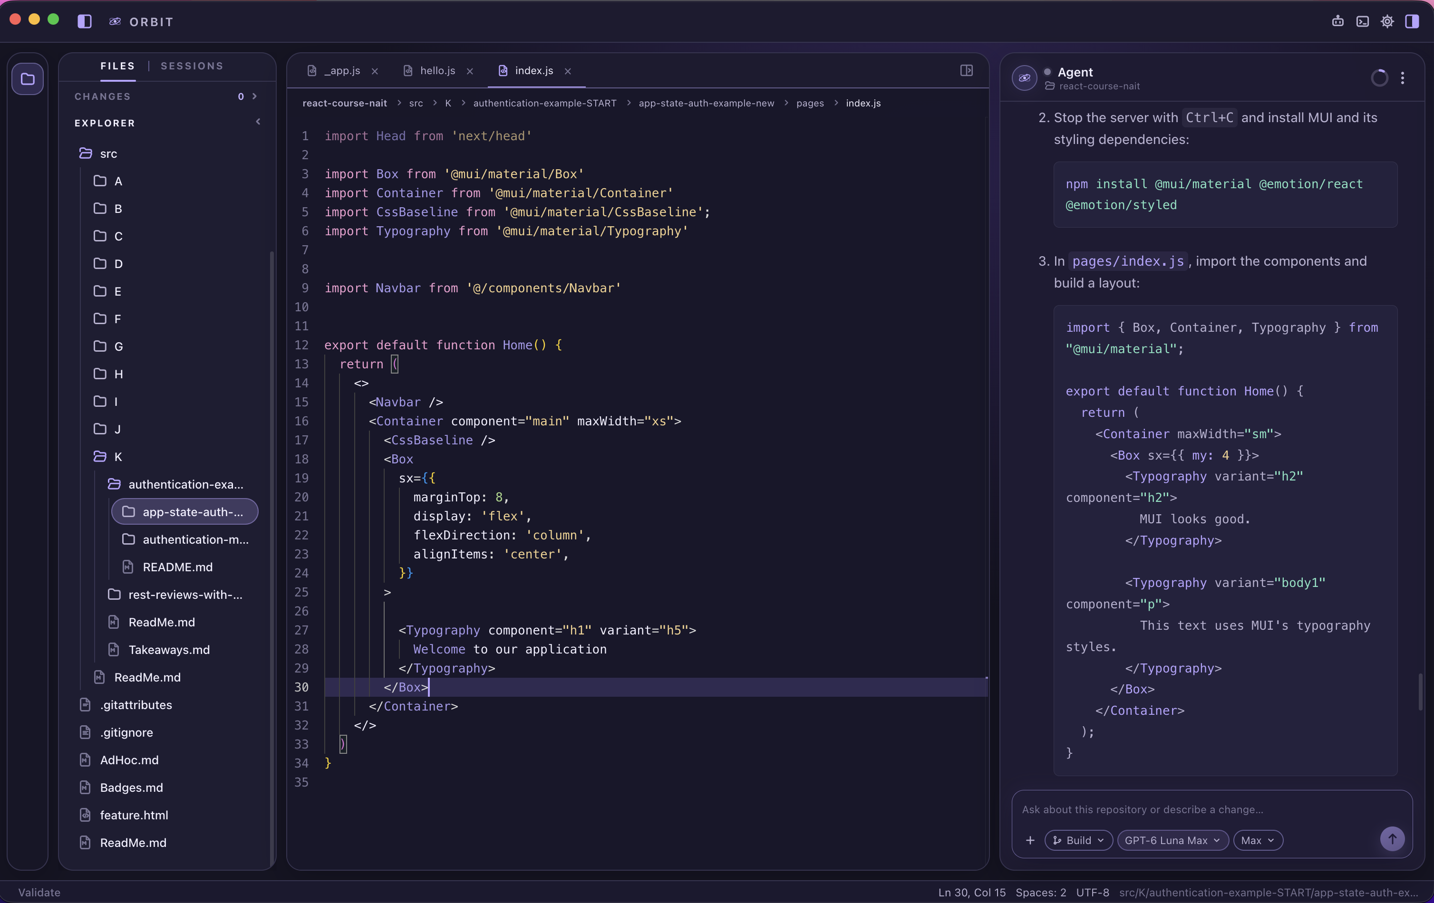Close the hello.js tab
Screen dimensions: 1434x903
(x=470, y=71)
